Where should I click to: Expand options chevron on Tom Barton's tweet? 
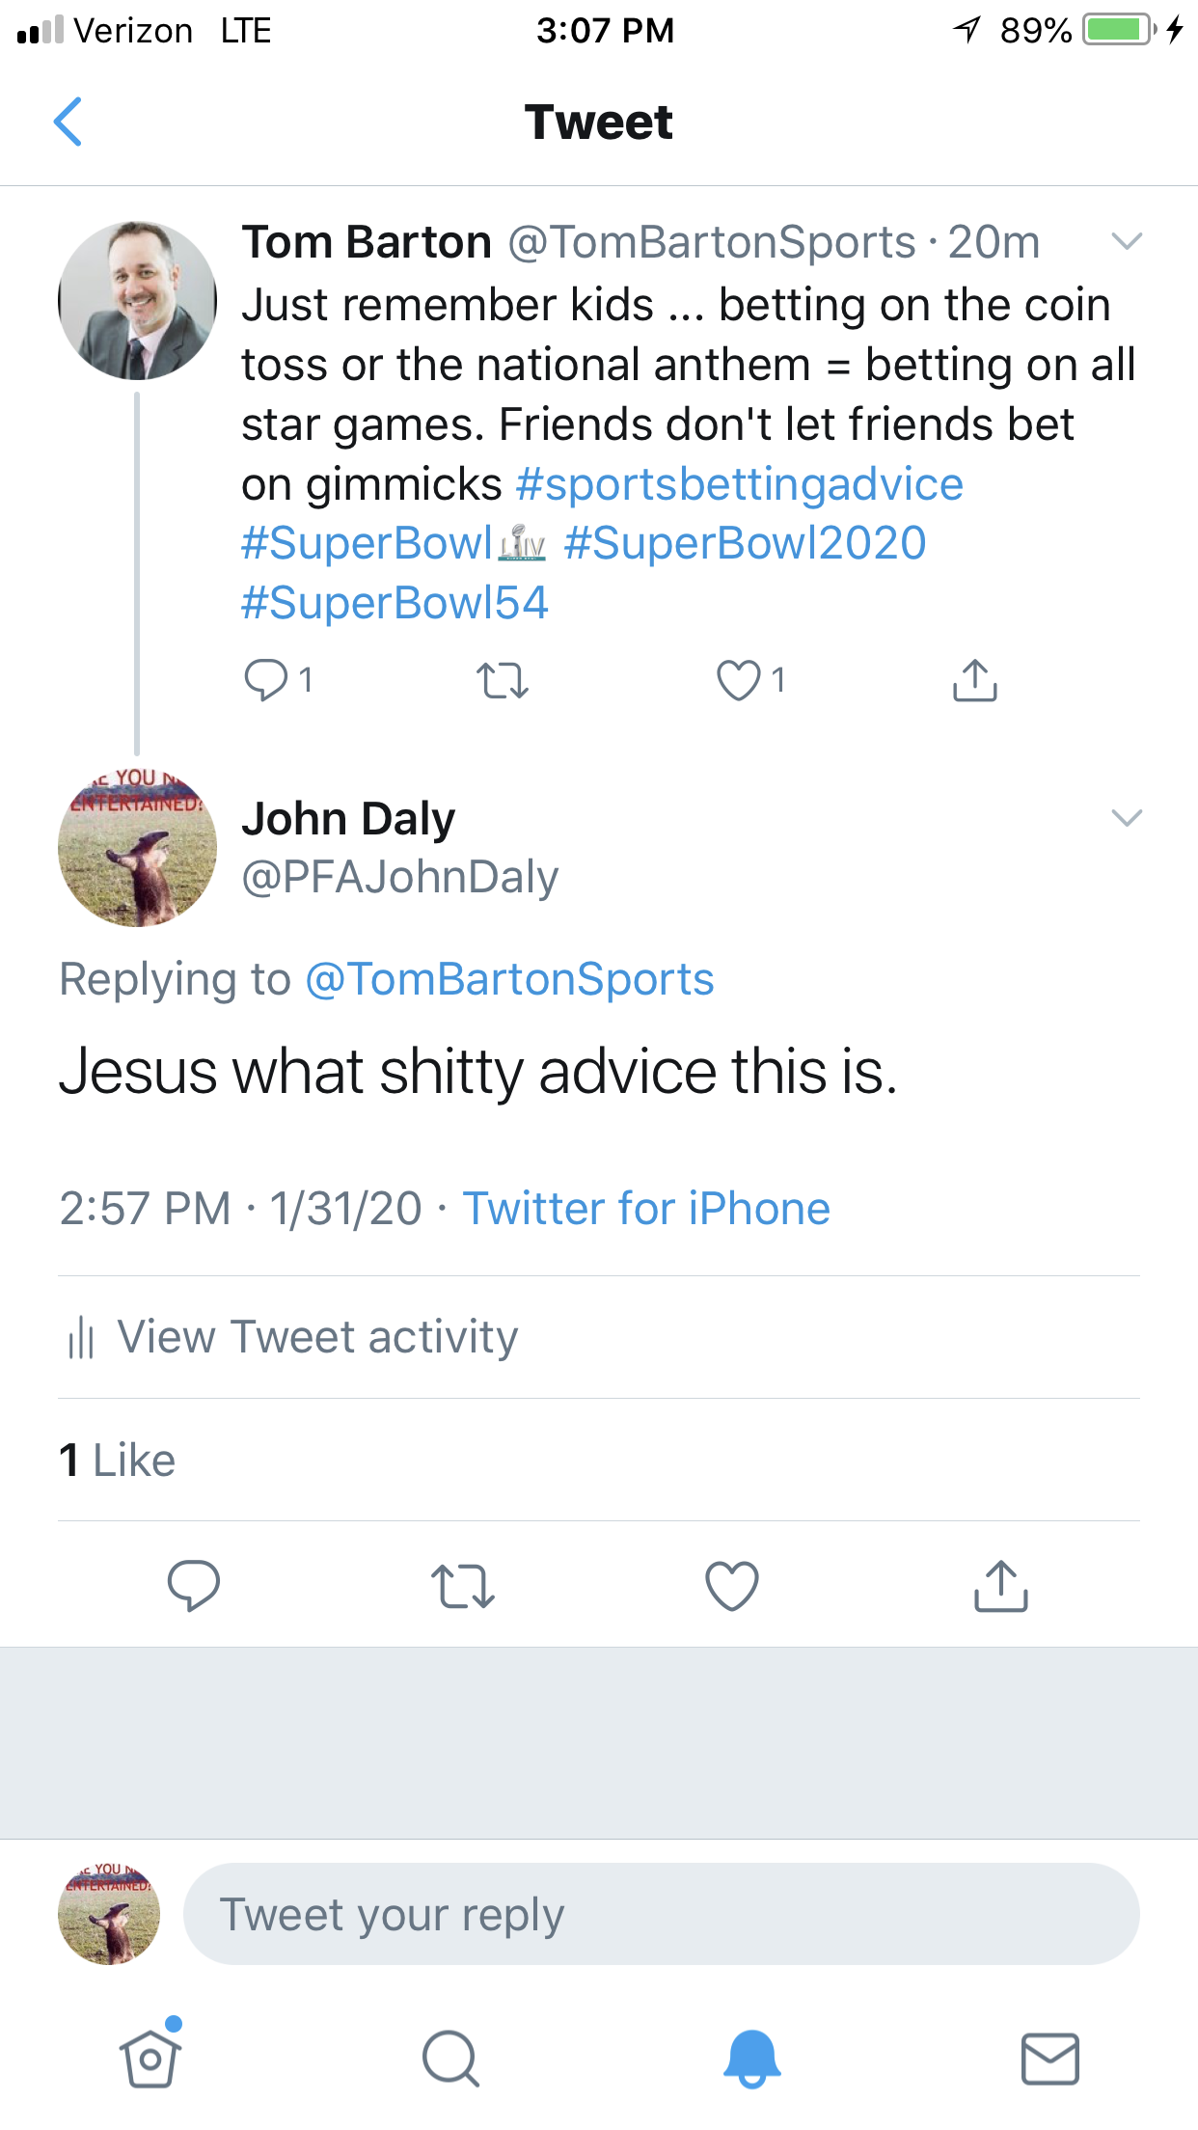pyautogui.click(x=1127, y=241)
